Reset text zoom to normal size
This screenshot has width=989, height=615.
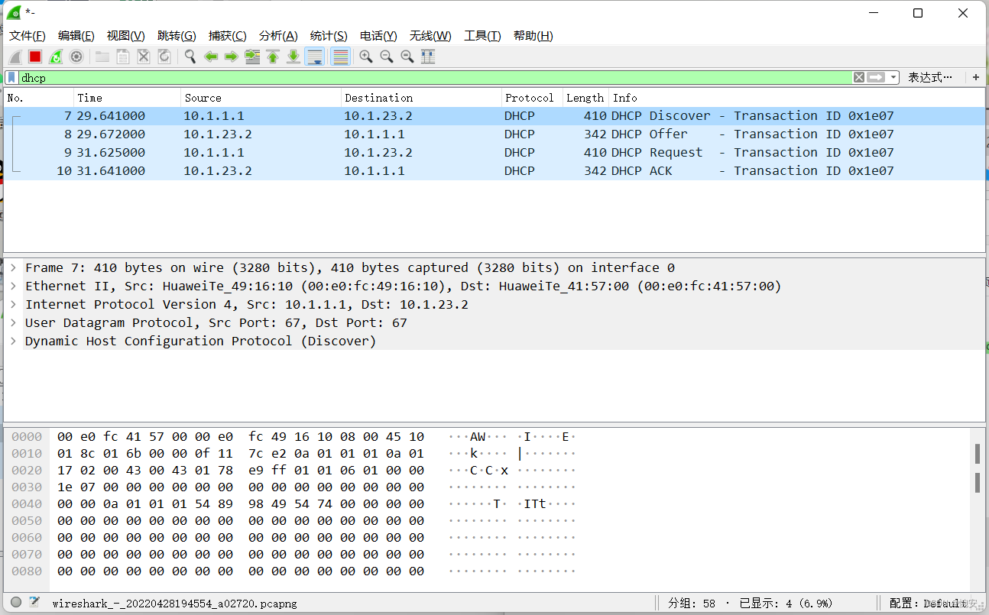[407, 57]
